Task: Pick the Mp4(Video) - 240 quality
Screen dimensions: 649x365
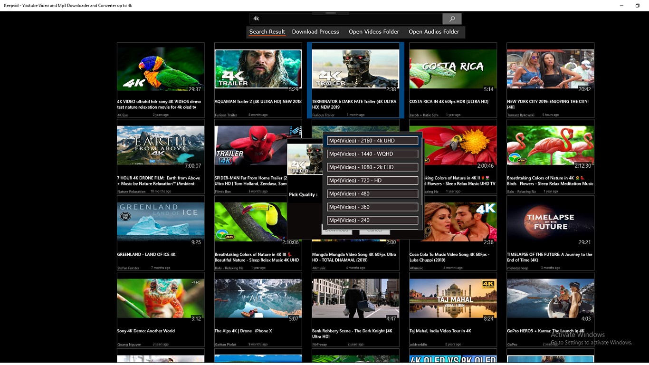Action: coord(372,221)
